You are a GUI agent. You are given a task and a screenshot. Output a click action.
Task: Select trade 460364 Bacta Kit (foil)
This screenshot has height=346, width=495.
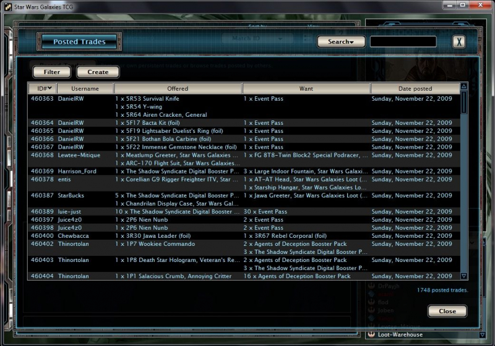tap(244, 123)
